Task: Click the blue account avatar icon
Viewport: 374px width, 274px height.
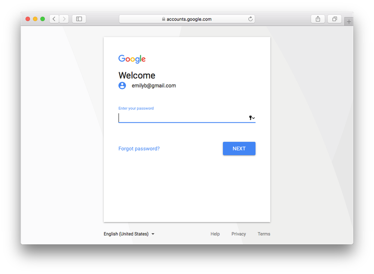Action: (x=122, y=85)
